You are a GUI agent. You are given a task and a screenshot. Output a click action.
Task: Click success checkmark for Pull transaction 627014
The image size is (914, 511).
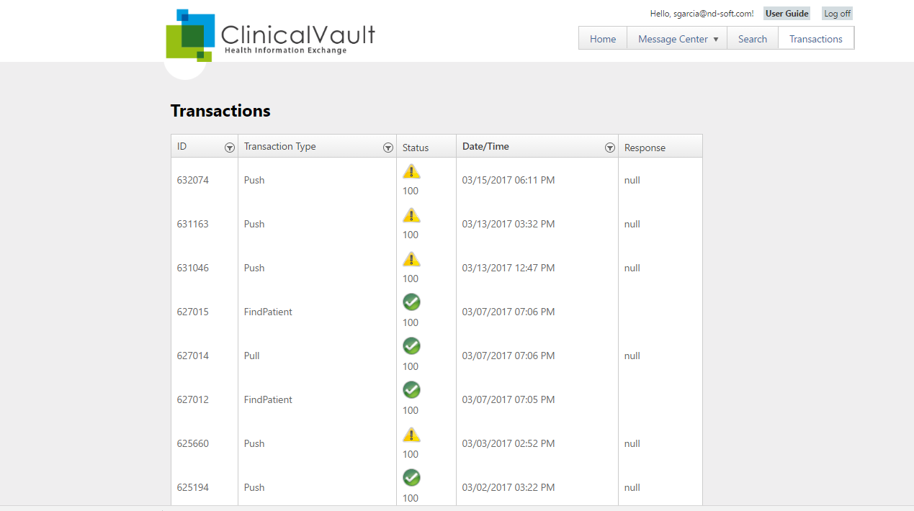coord(411,346)
